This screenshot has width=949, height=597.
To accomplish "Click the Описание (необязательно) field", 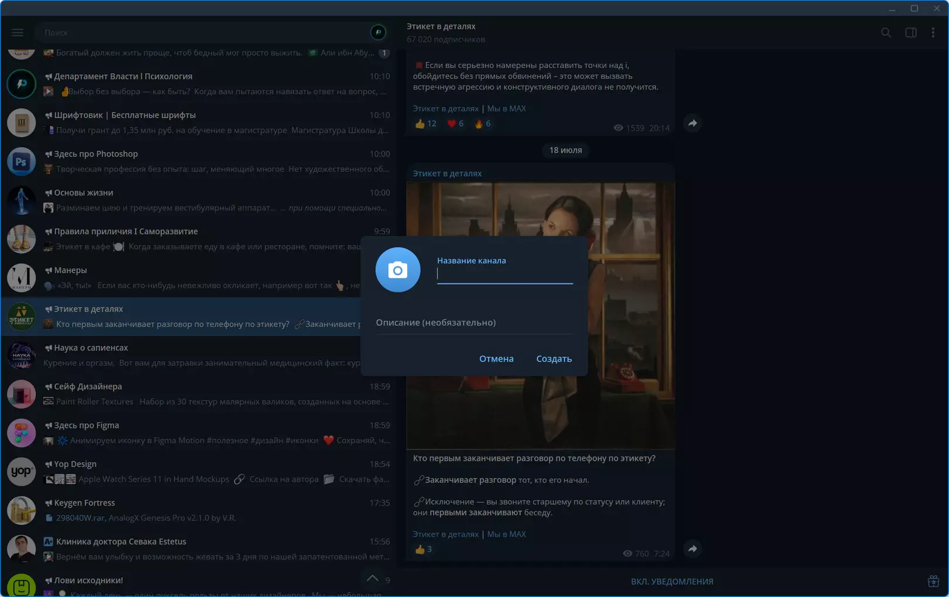I will point(474,323).
